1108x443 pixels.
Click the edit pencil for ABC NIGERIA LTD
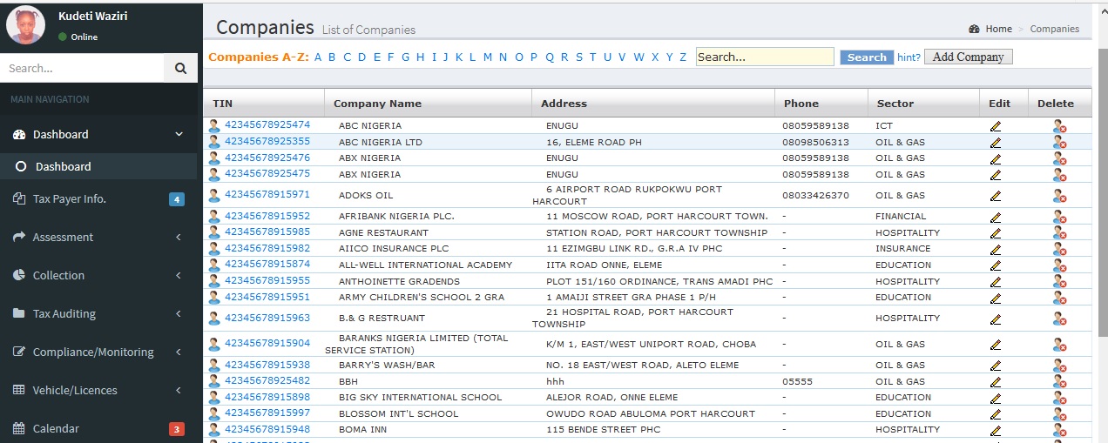pyautogui.click(x=996, y=142)
